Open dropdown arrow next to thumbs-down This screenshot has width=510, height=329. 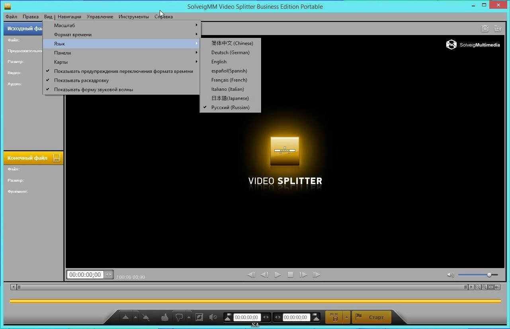pos(189,317)
